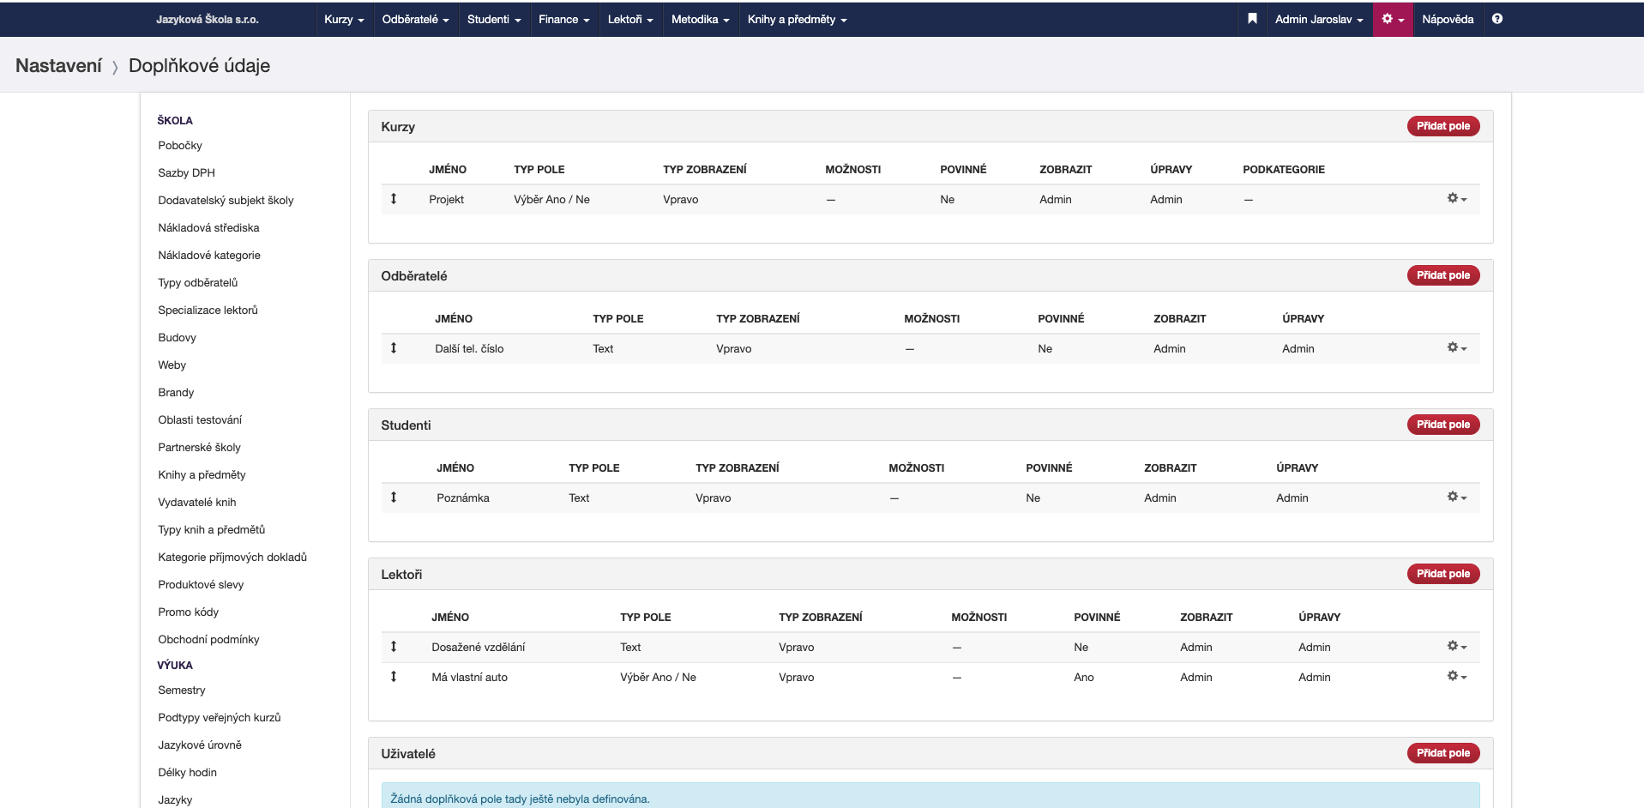
Task: Open Kategorie příjmových dokladů settings
Action: point(232,558)
